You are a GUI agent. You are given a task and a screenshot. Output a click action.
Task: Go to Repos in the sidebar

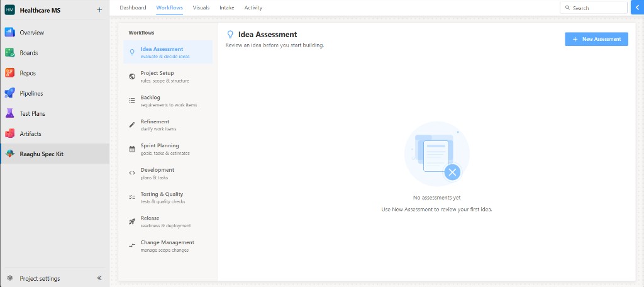point(55,73)
